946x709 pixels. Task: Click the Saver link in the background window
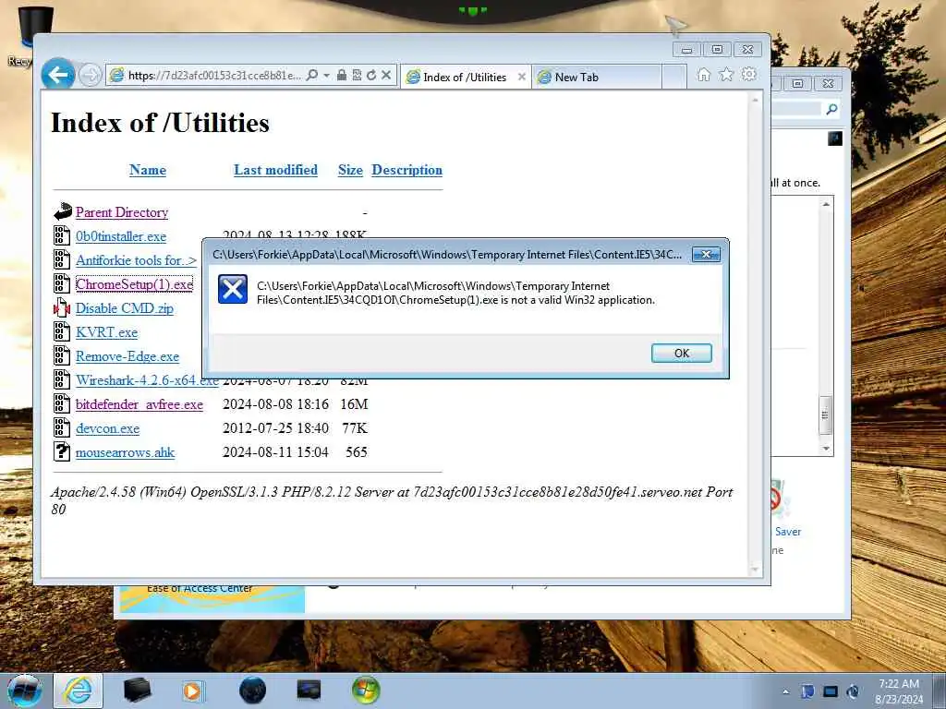[x=788, y=532]
